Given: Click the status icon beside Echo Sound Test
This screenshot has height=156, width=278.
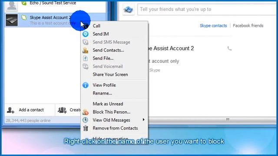Looking at the screenshot, I should pos(24,3).
